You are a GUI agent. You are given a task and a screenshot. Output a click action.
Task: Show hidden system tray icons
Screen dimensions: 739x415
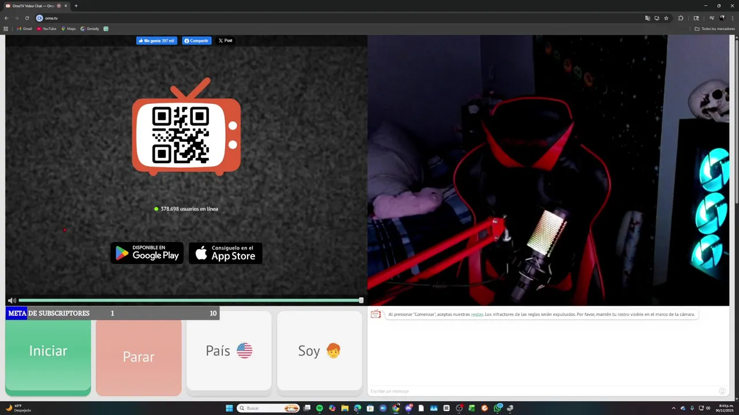673,408
